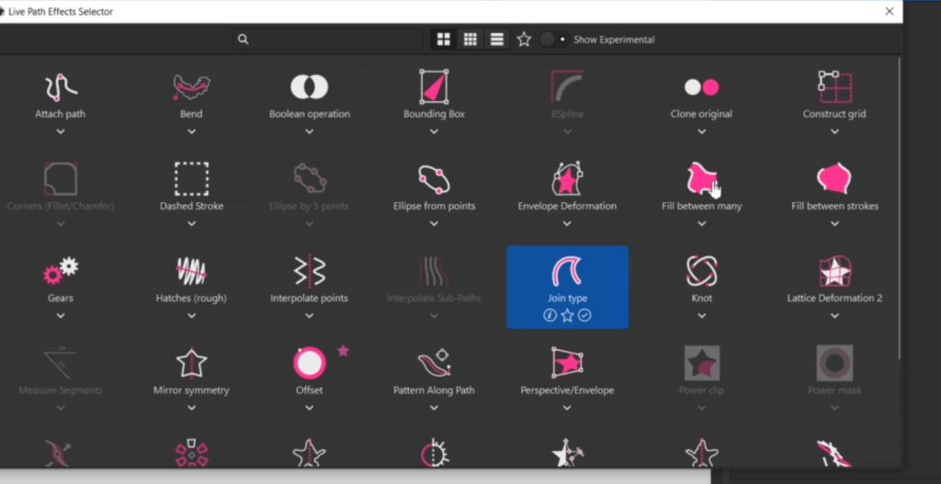The image size is (941, 484).
Task: Choose the Hatches (rough) effect icon
Action: point(191,271)
